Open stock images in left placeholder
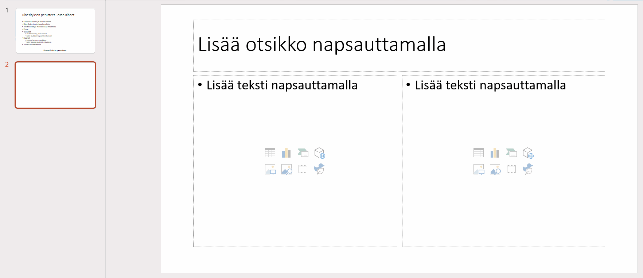This screenshot has width=643, height=278. (287, 170)
